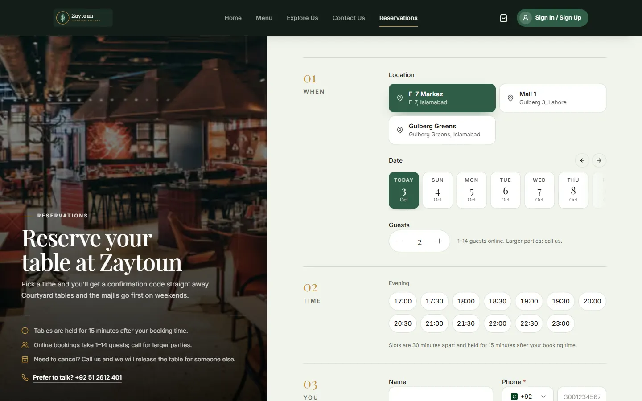
Task: Pick Wednesday 7 Oct date
Action: pyautogui.click(x=539, y=190)
